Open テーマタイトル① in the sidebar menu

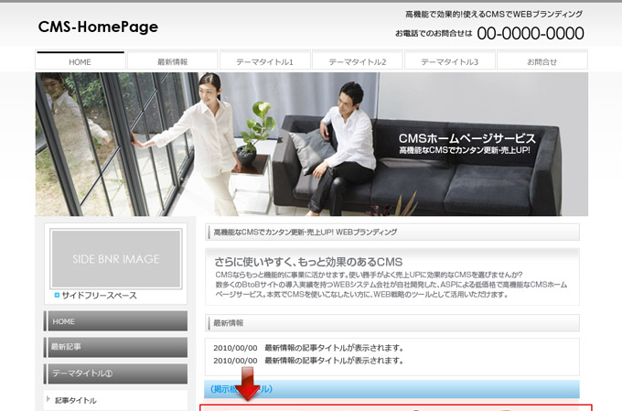pos(115,373)
